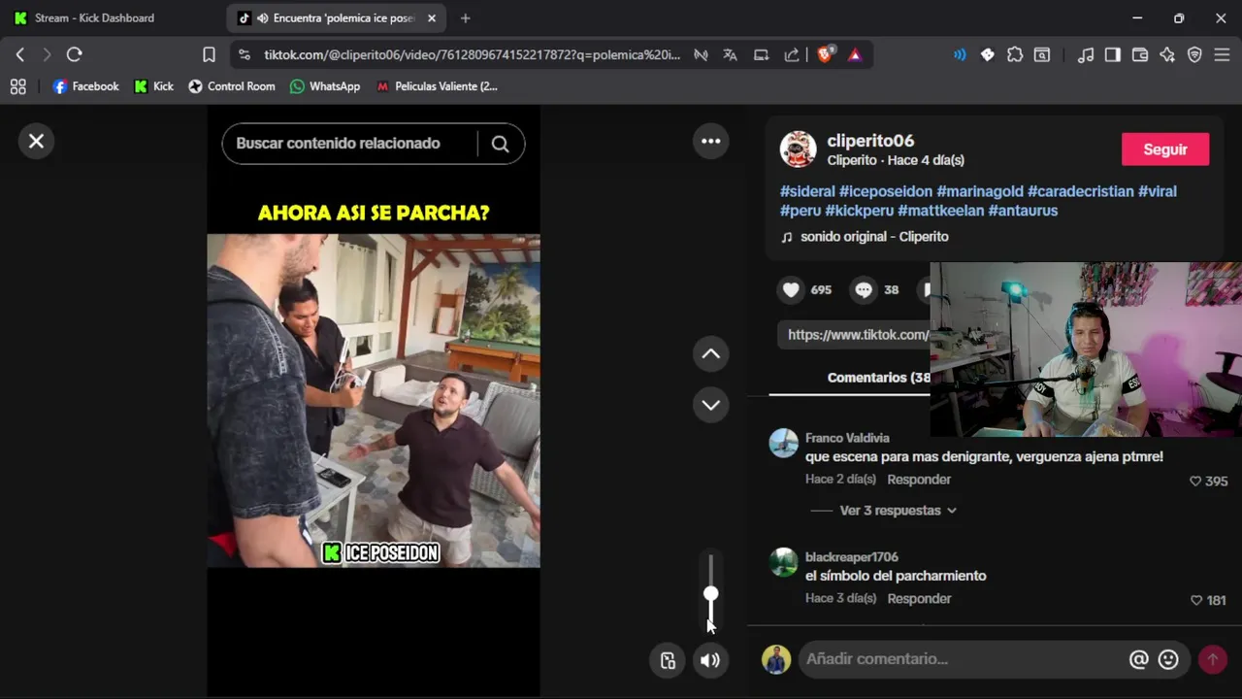Open the media control music note icon
The image size is (1242, 699).
click(x=1086, y=55)
